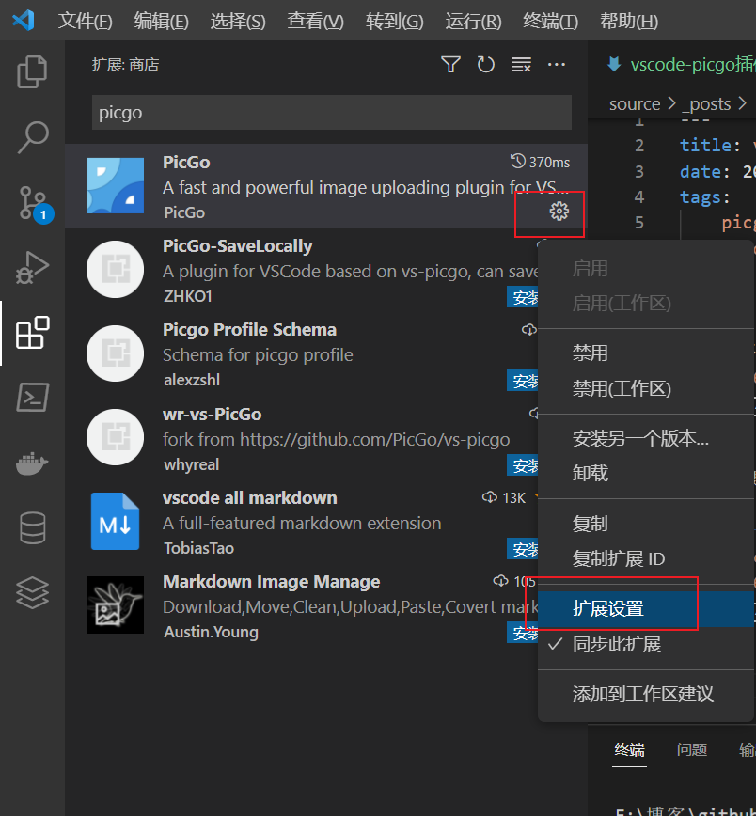The width and height of the screenshot is (756, 816).
Task: Toggle 同步此扩展 checked menu item
Action: click(x=646, y=644)
